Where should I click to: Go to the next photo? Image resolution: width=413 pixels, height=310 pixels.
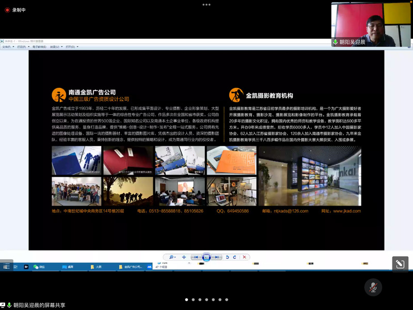[216, 257]
